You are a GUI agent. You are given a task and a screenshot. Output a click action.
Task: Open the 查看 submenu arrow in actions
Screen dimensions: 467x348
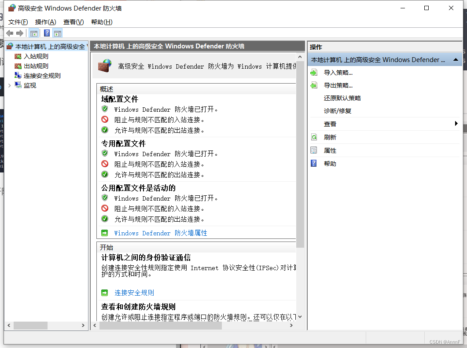456,124
